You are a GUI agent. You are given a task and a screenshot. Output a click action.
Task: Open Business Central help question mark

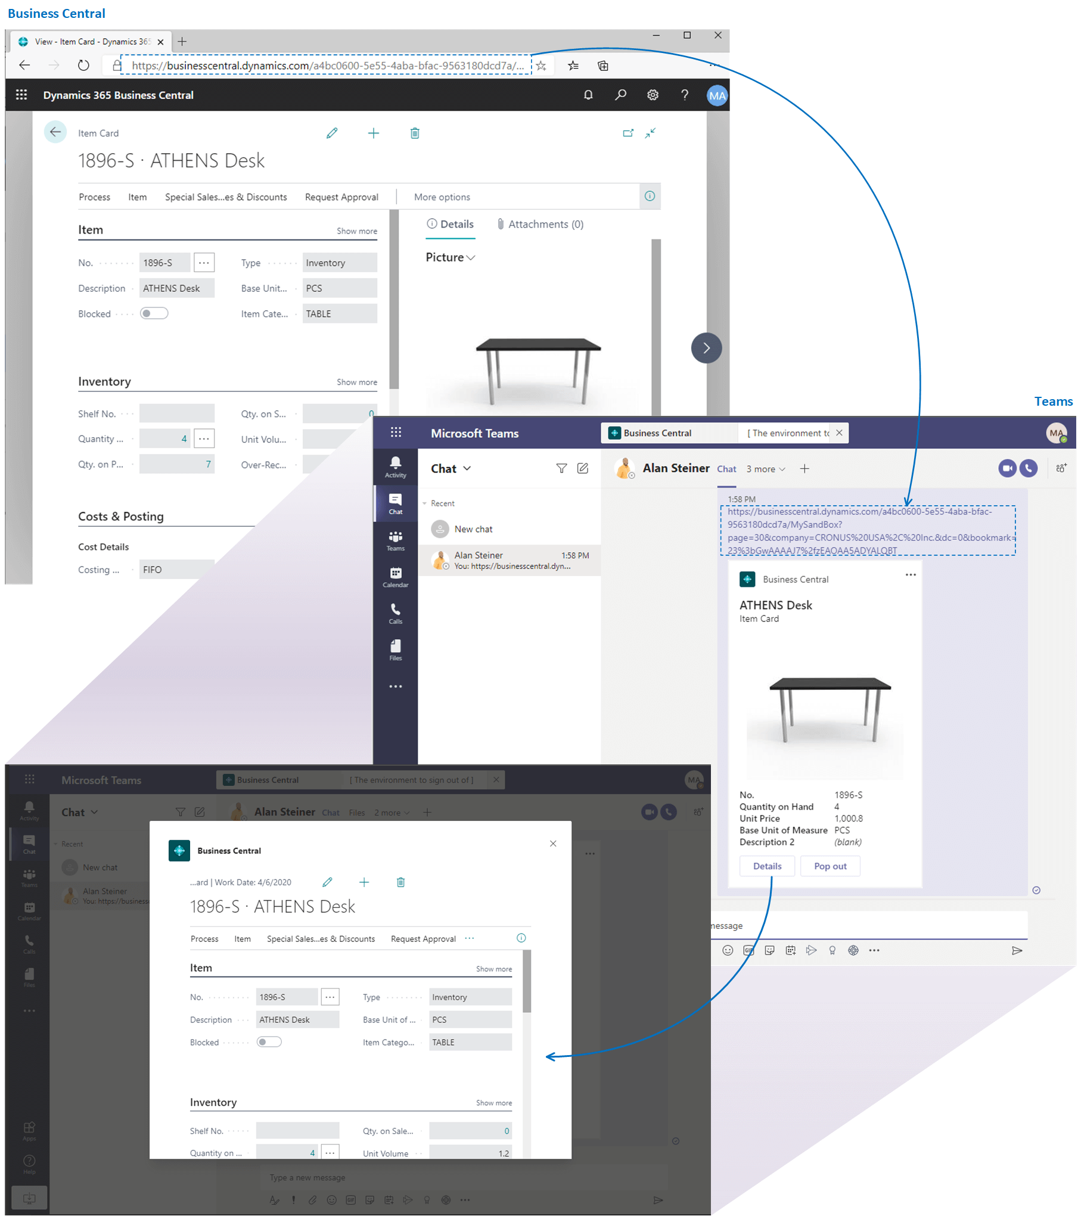click(x=685, y=95)
